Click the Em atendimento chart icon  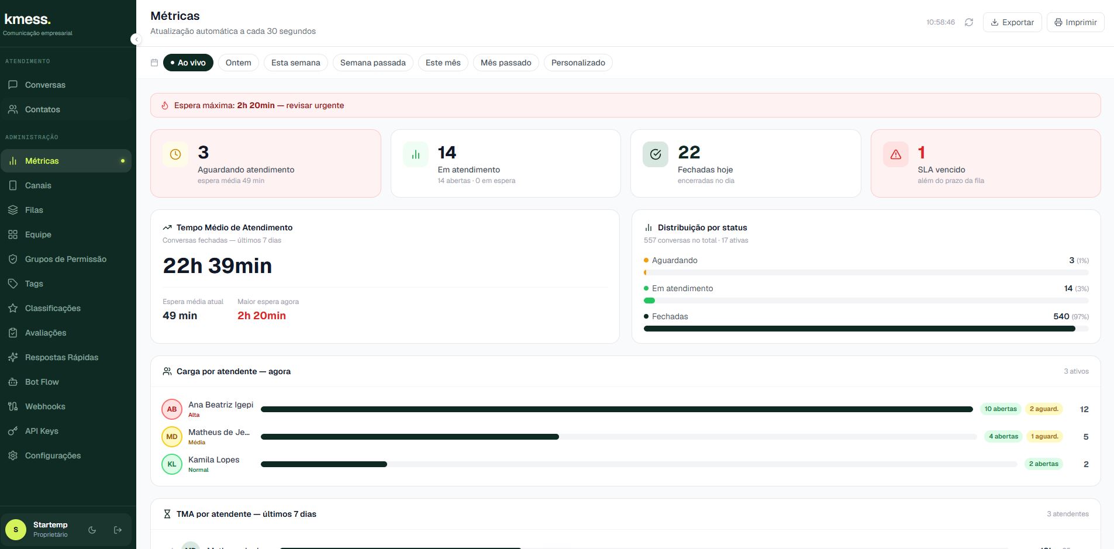pyautogui.click(x=416, y=154)
